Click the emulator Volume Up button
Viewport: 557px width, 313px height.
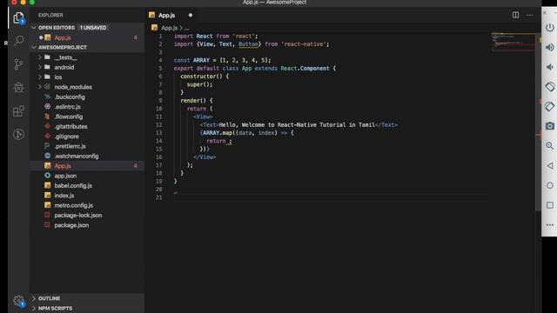coord(549,47)
